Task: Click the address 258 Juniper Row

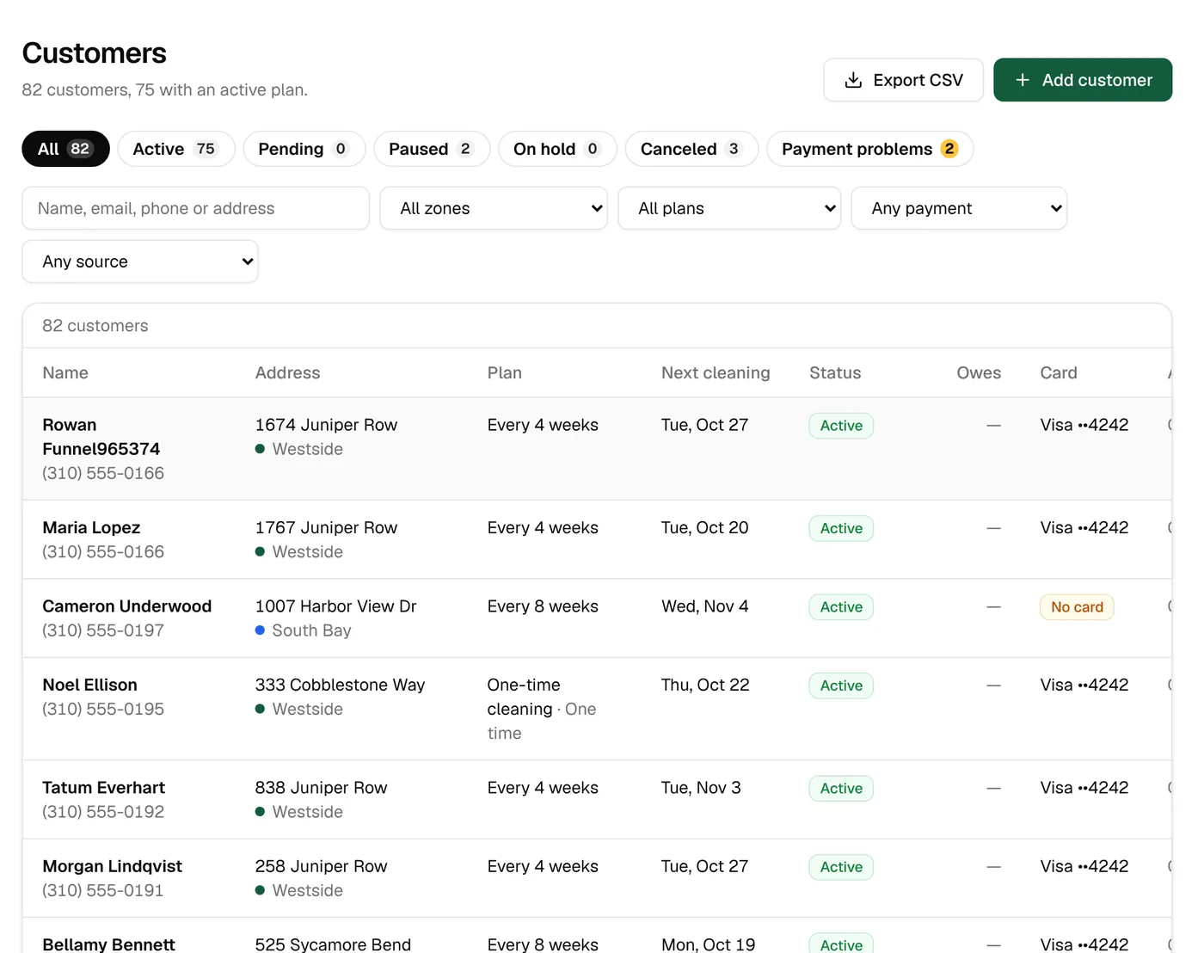Action: (x=321, y=866)
